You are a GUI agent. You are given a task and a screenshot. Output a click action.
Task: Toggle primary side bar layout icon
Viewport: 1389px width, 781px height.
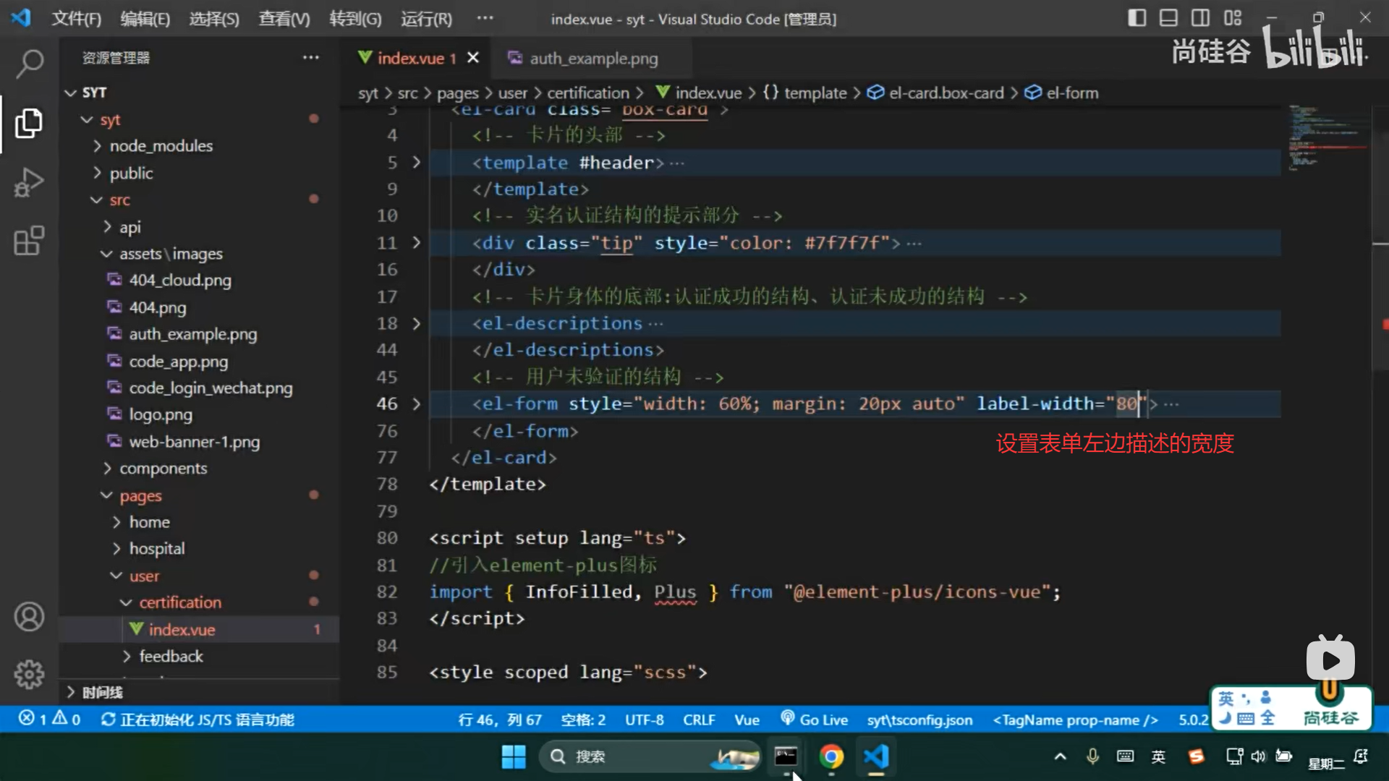click(1137, 18)
